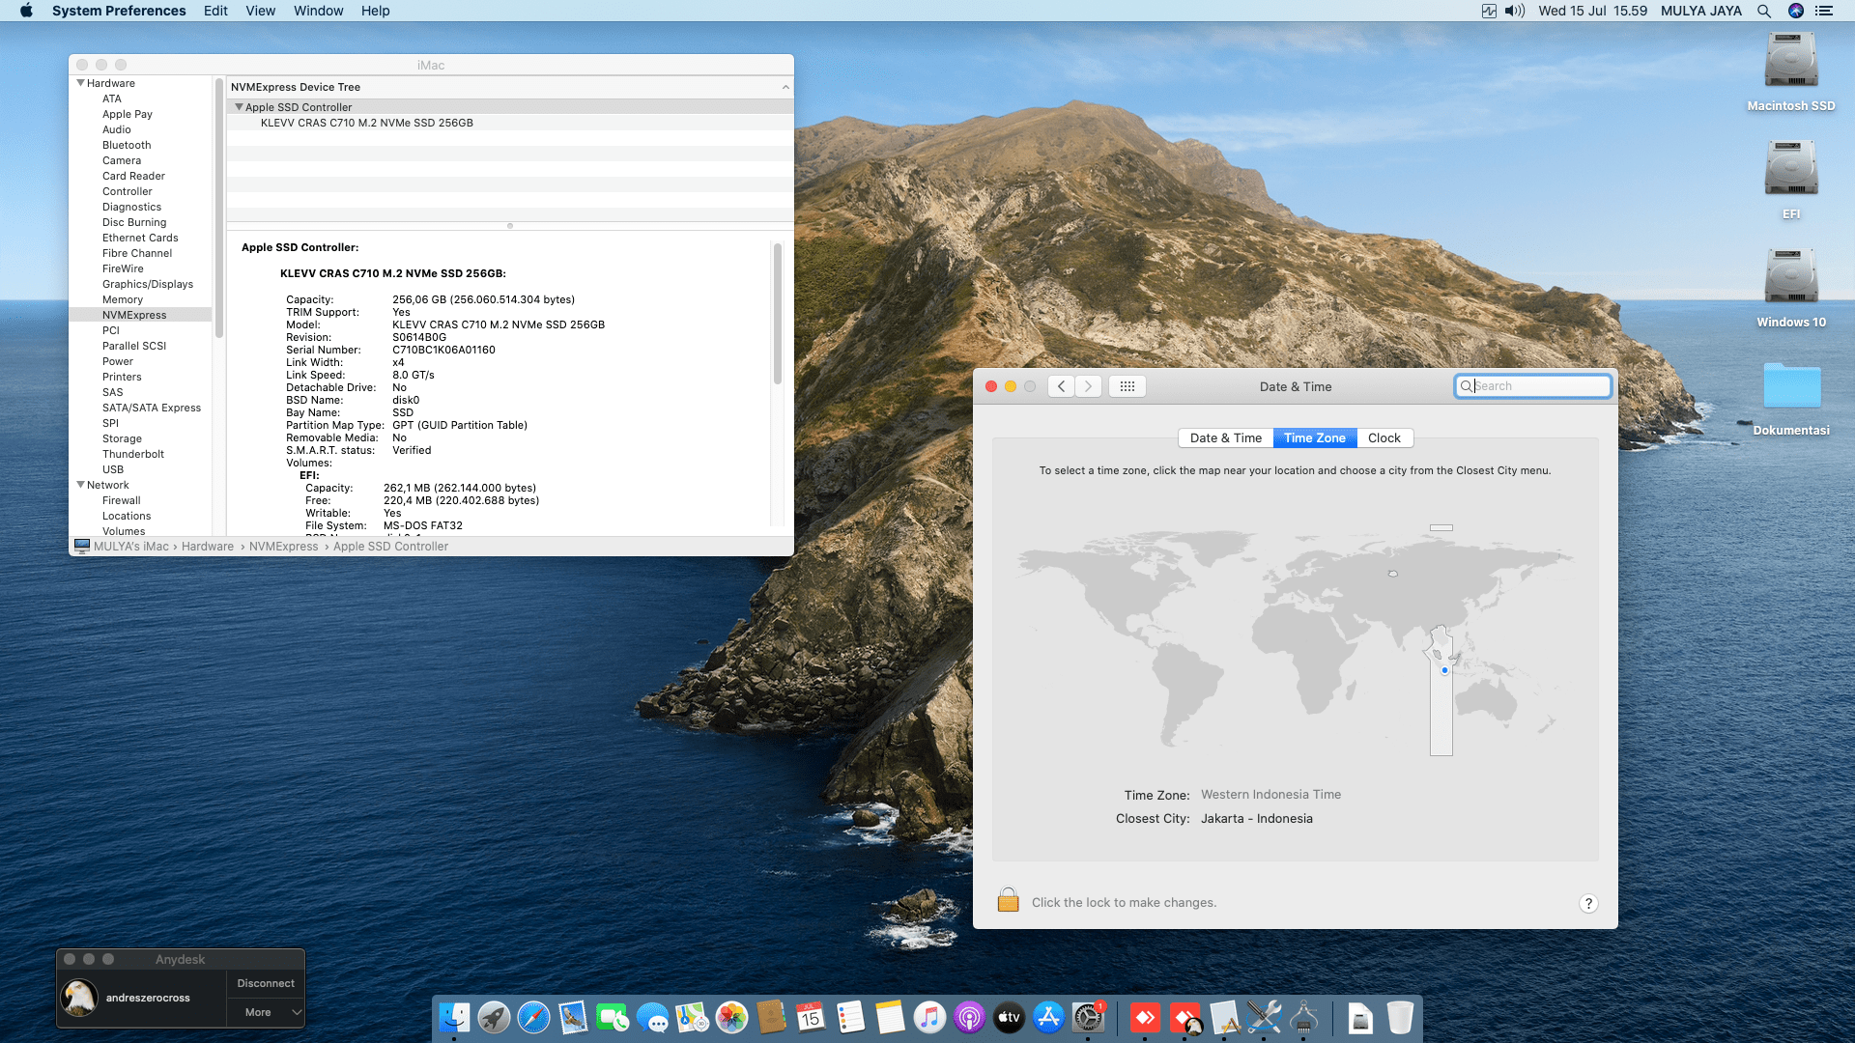Open Podcasts from the Dock
The height and width of the screenshot is (1043, 1855).
click(969, 1017)
